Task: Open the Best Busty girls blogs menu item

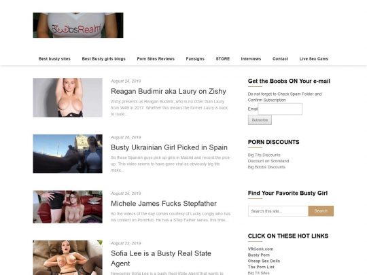Action: [x=104, y=58]
